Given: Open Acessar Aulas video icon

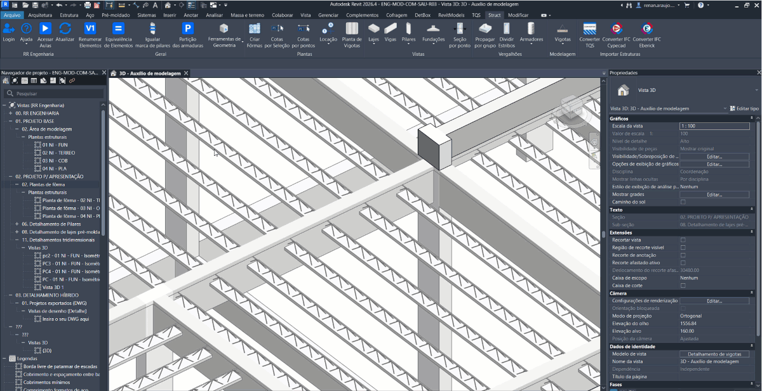Looking at the screenshot, I should coord(45,29).
